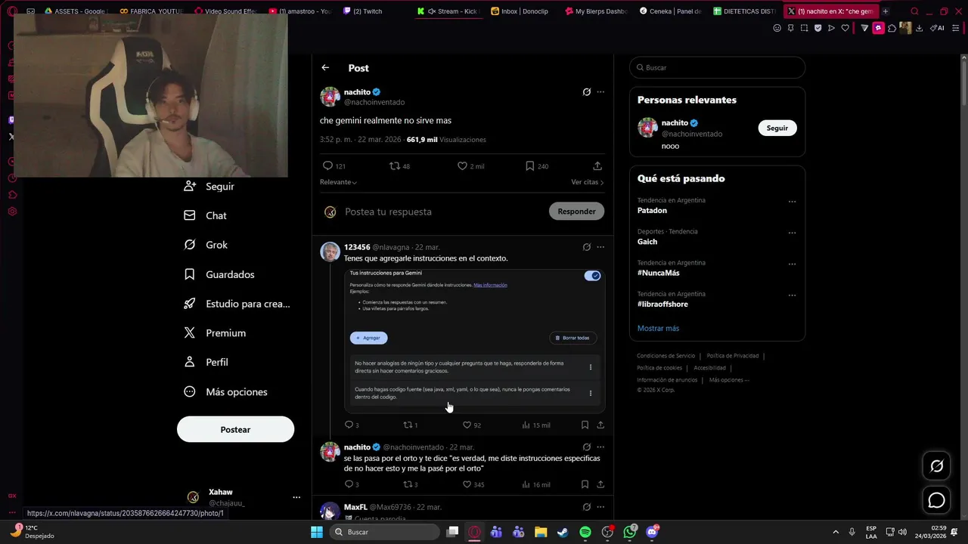Switch to the Stream - Kick tab
This screenshot has height=544, width=968.
(x=449, y=11)
